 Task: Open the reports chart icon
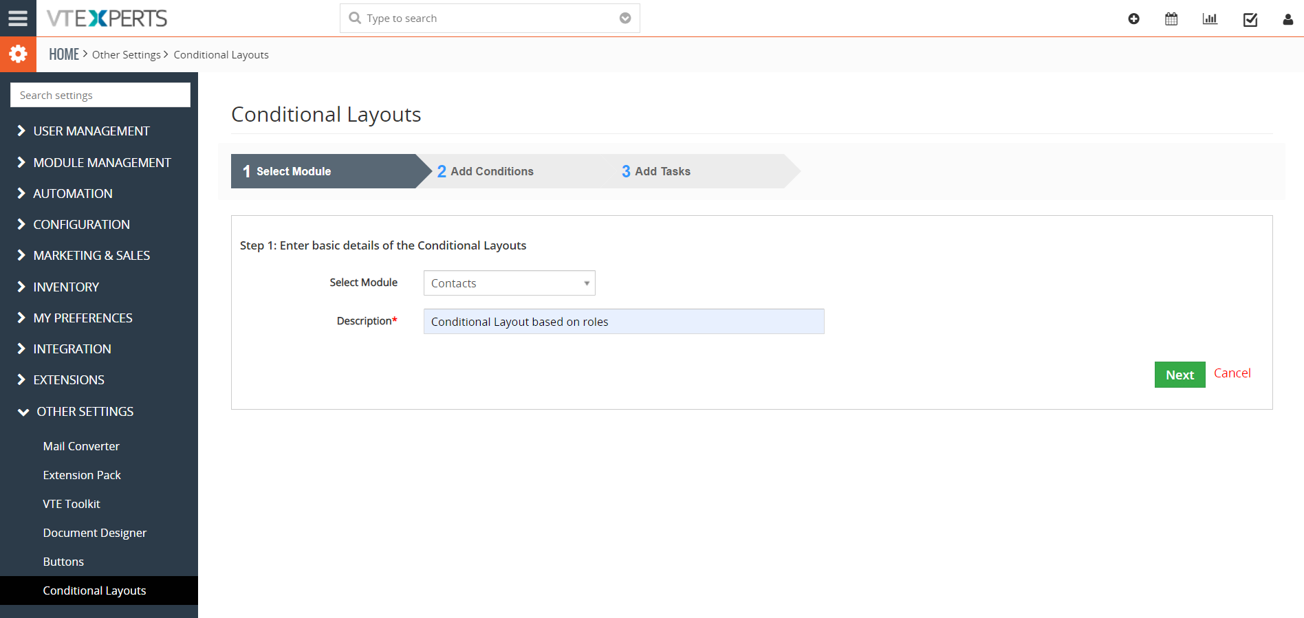pyautogui.click(x=1210, y=19)
